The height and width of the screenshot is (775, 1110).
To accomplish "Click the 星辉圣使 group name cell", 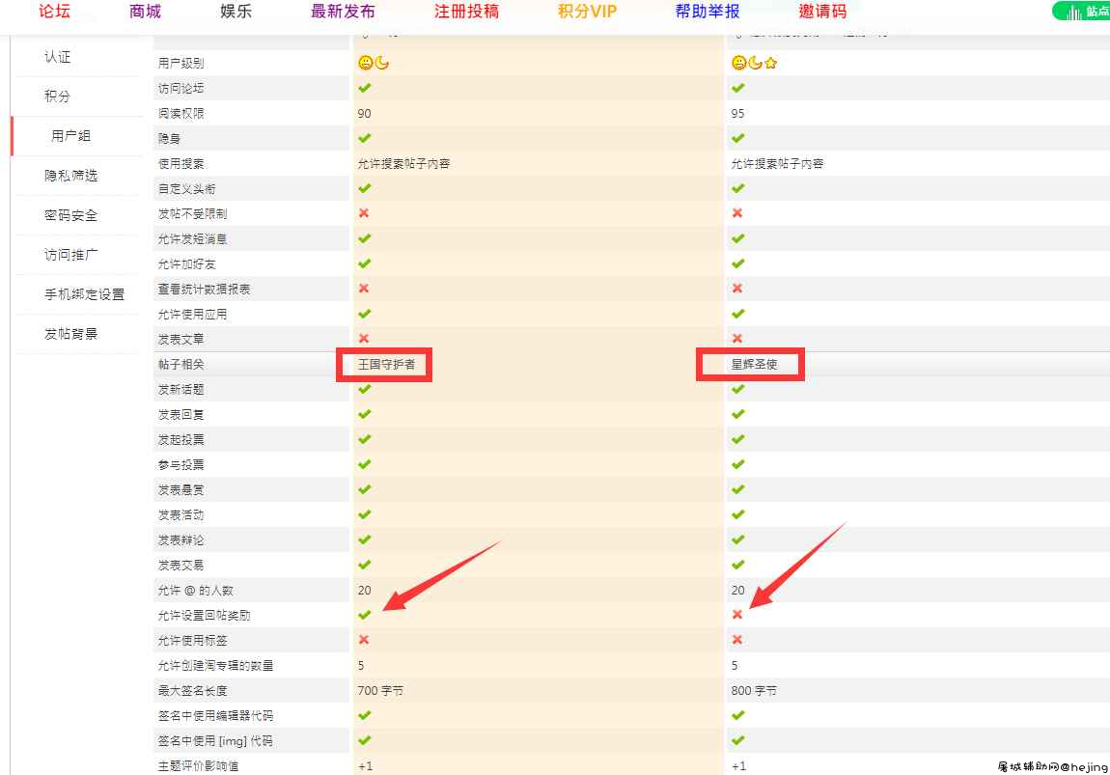I will click(755, 365).
